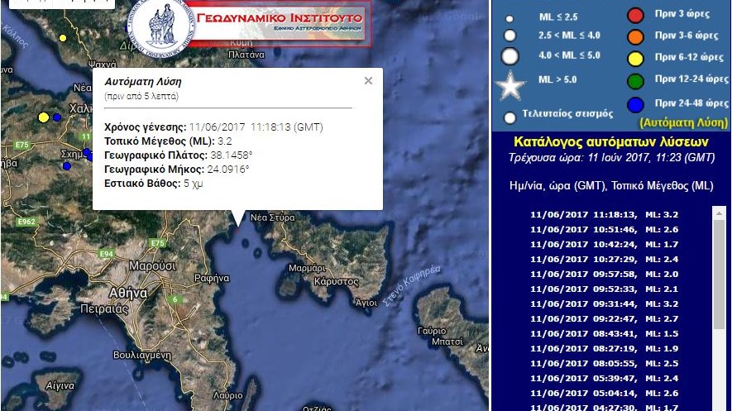The height and width of the screenshot is (411, 732).
Task: Click the red Πριν 3 ώρες swatch
Action: point(635,16)
